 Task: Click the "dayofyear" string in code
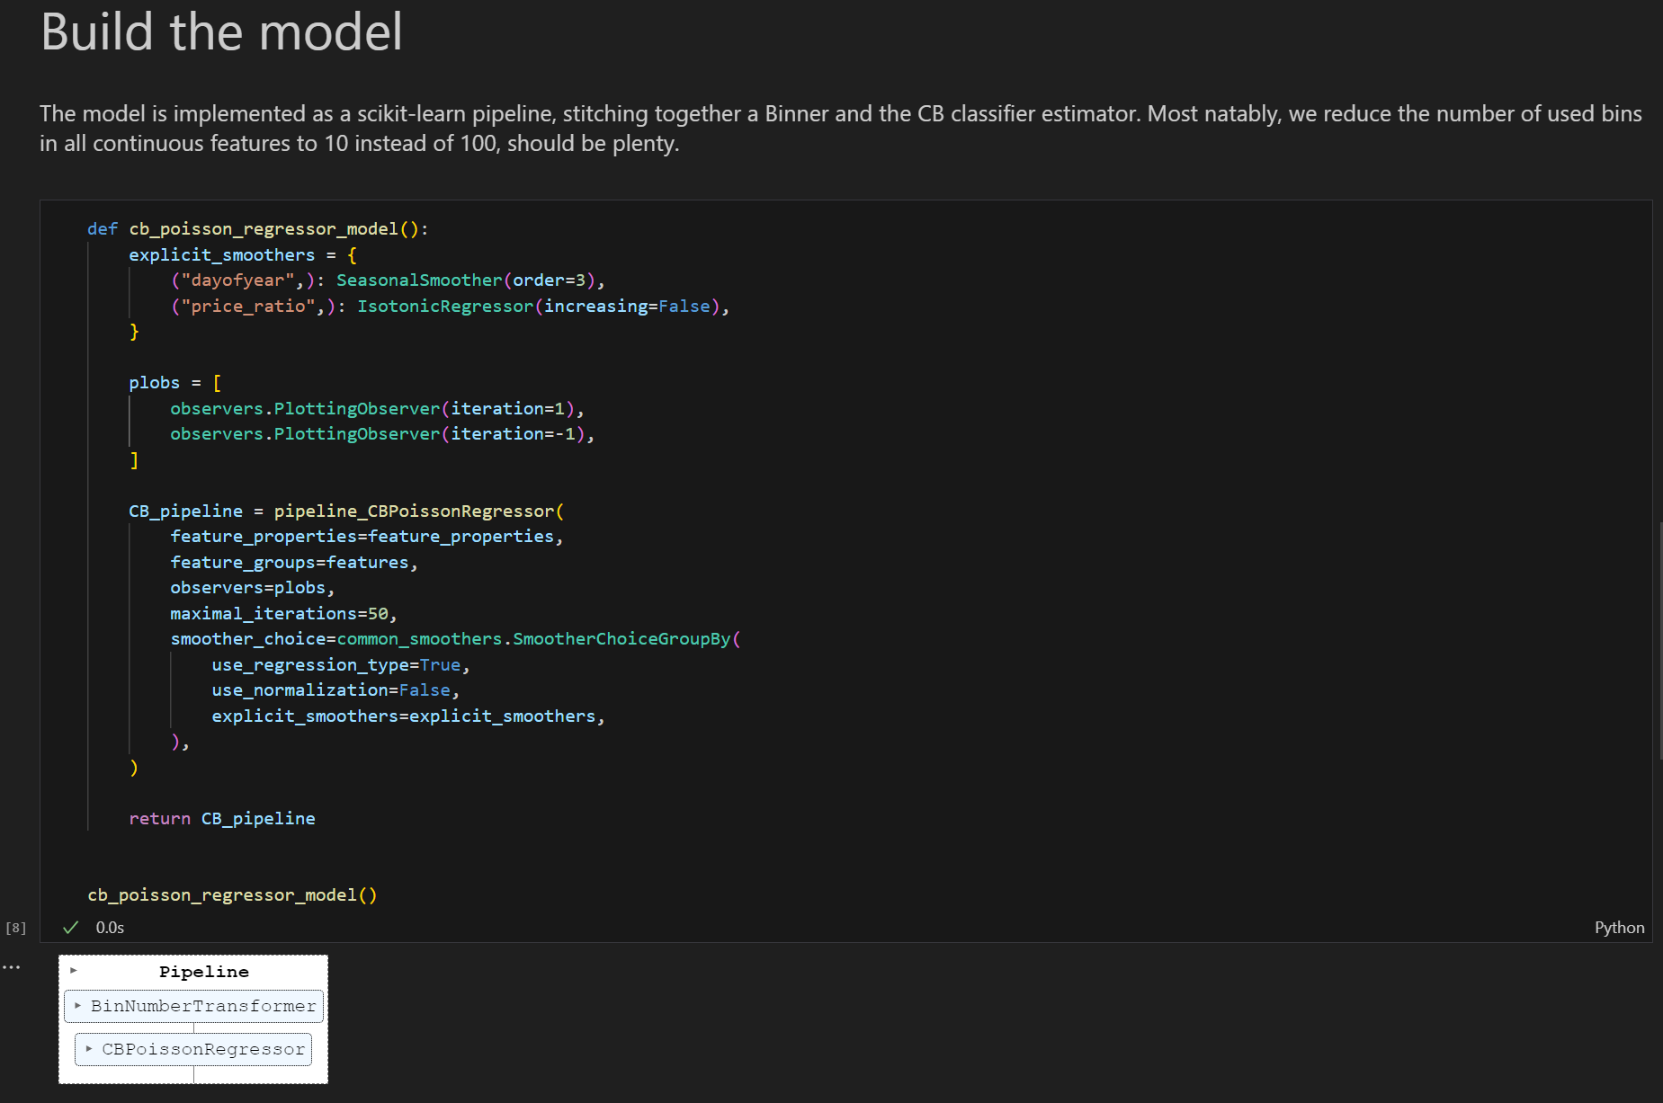coord(238,280)
